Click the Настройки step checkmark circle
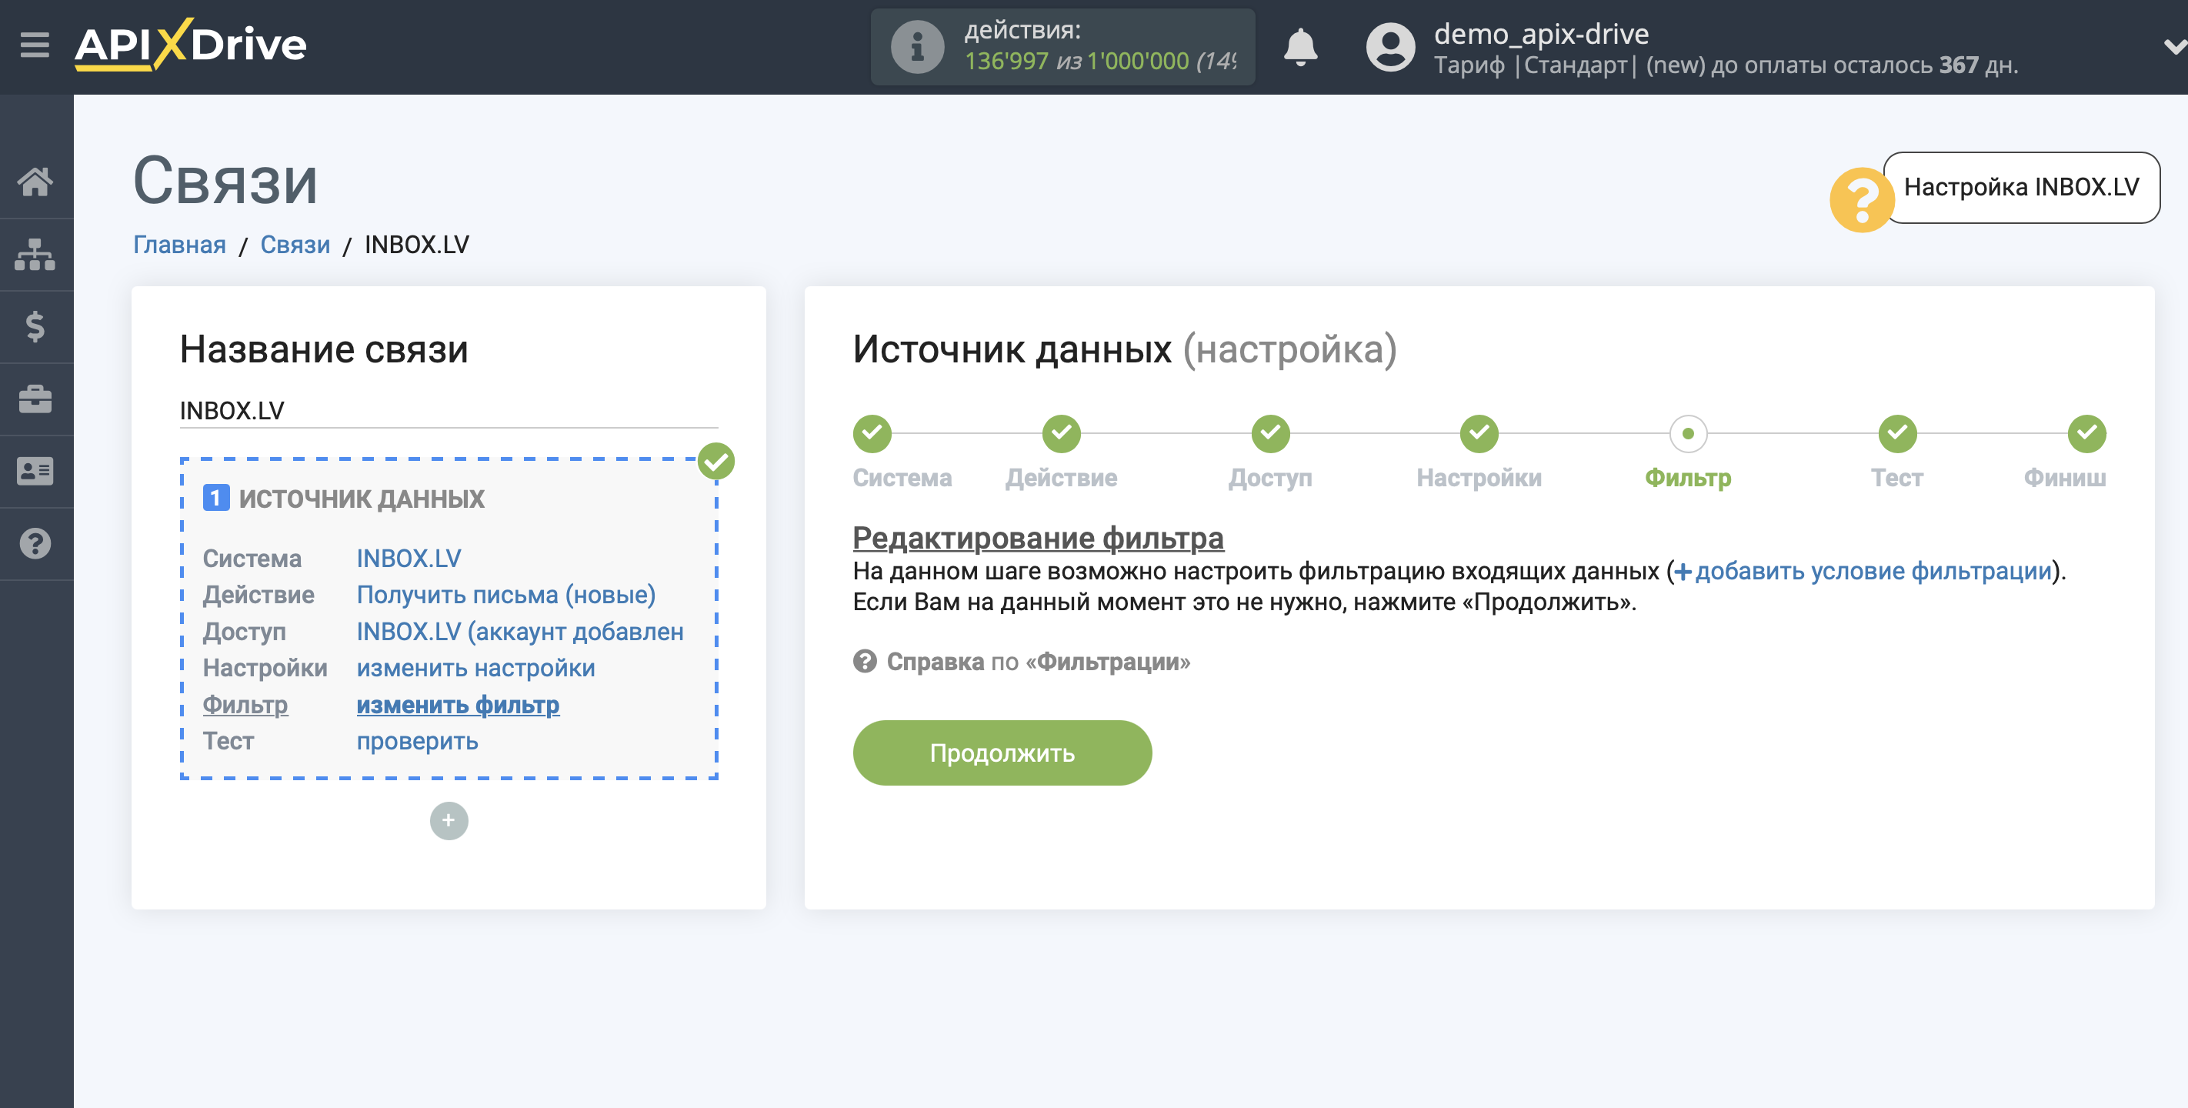Image resolution: width=2188 pixels, height=1108 pixels. 1479,434
